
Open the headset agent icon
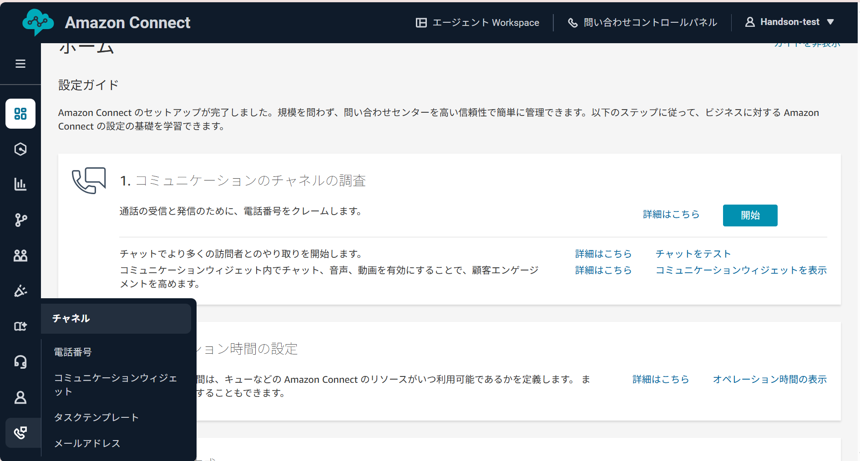click(x=20, y=361)
